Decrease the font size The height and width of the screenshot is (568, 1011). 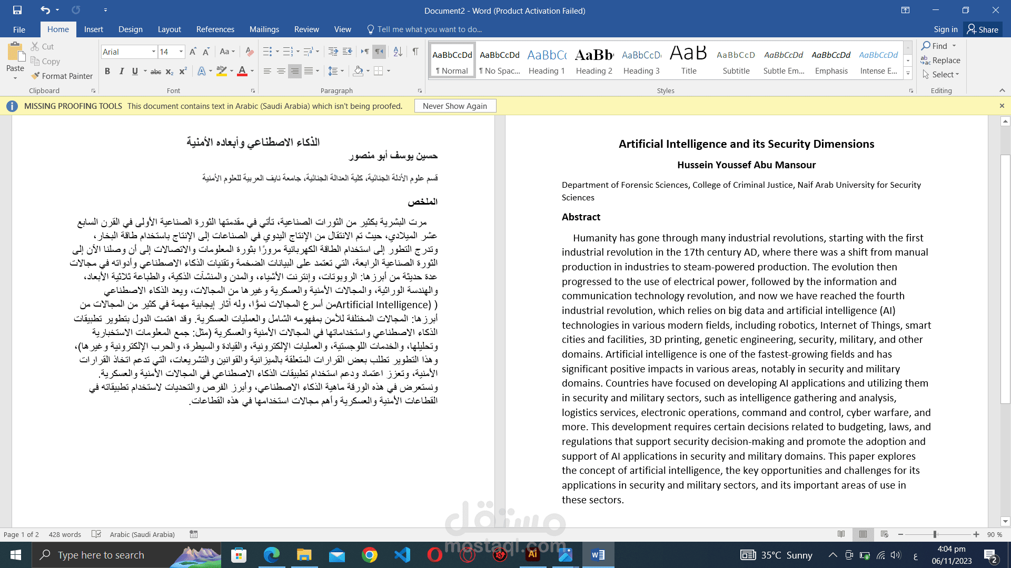[206, 52]
